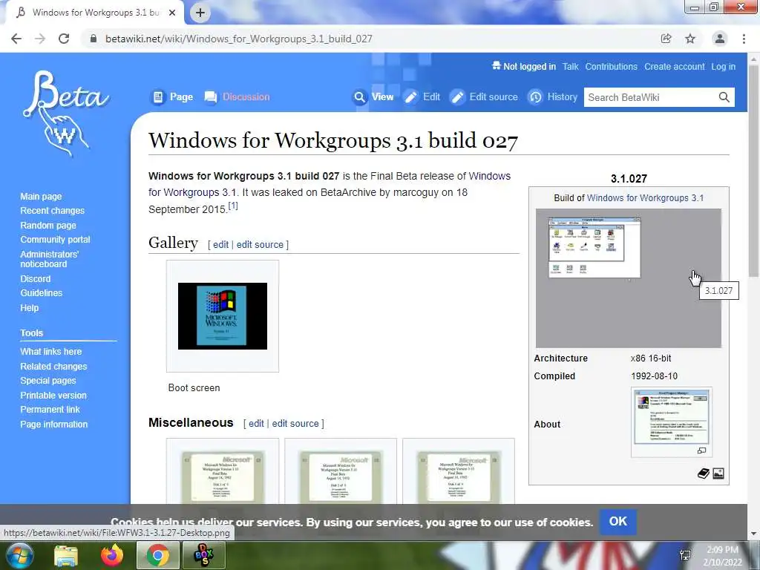Screen dimensions: 760x570
Task: Open a new tab with the plus button
Action: 200,13
